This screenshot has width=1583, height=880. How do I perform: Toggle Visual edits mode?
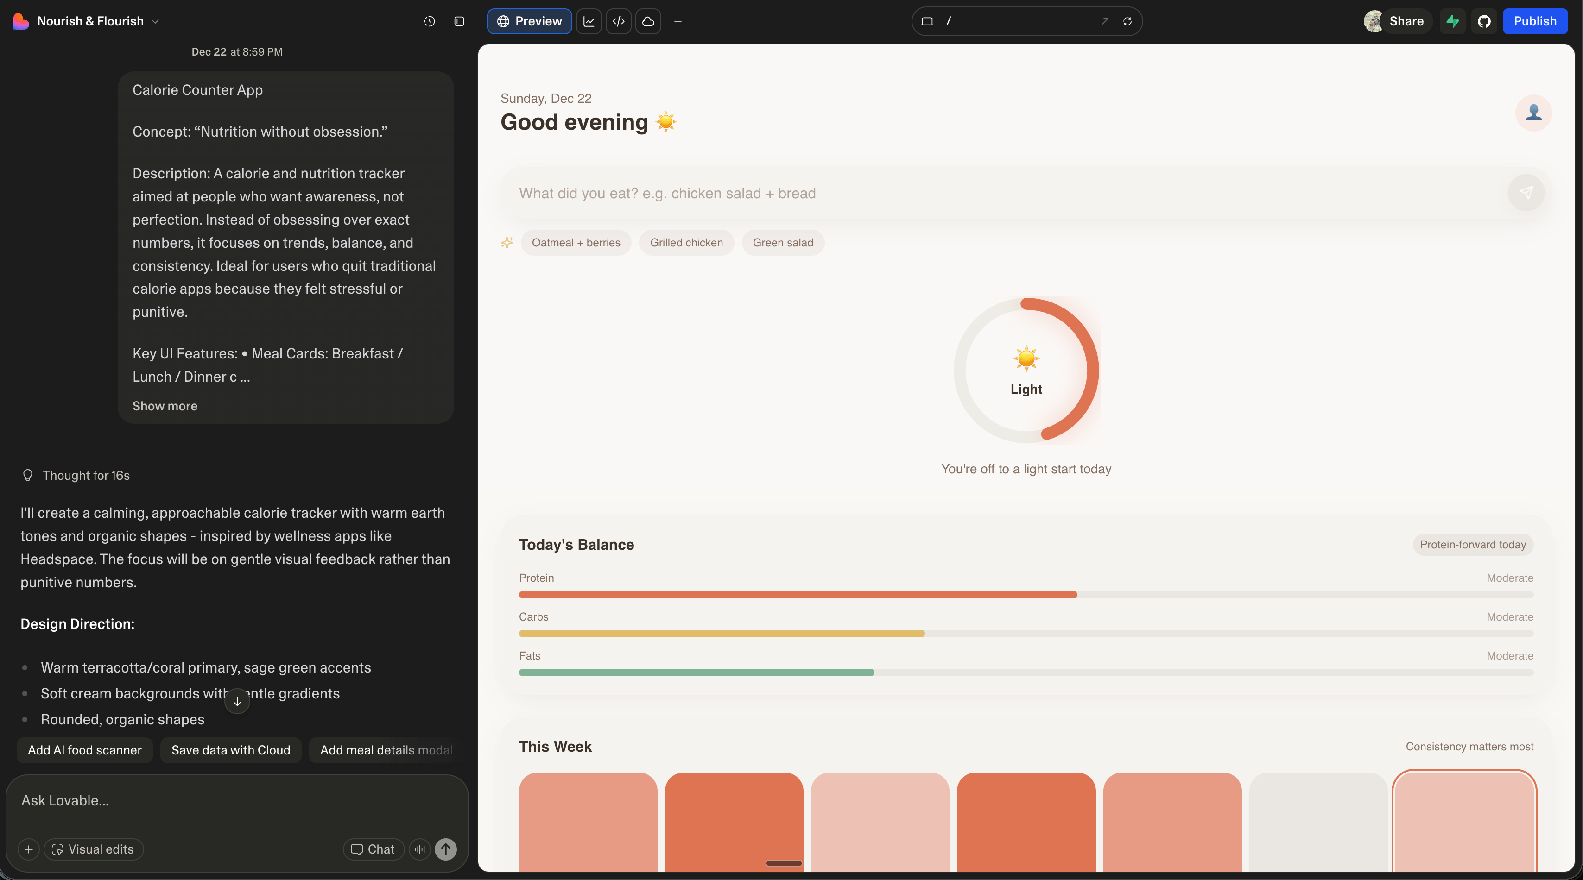pos(94,849)
